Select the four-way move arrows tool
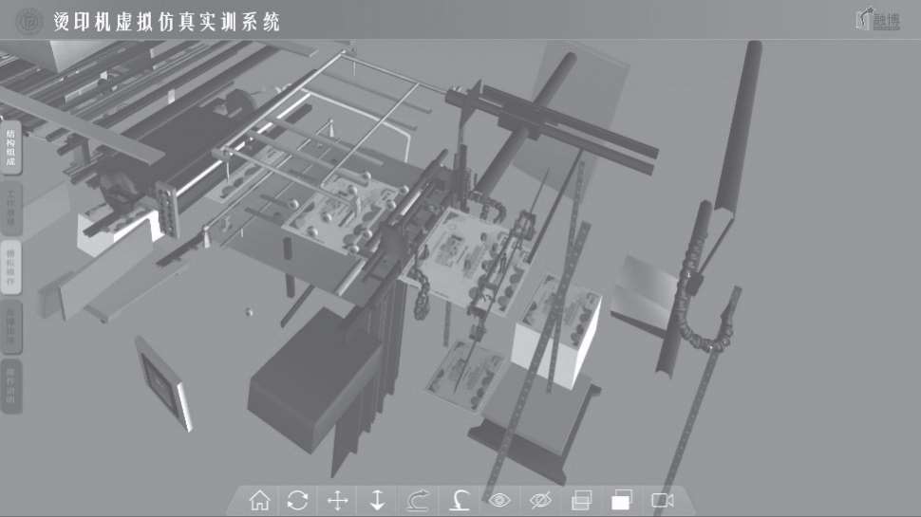The image size is (921, 517). [x=338, y=501]
